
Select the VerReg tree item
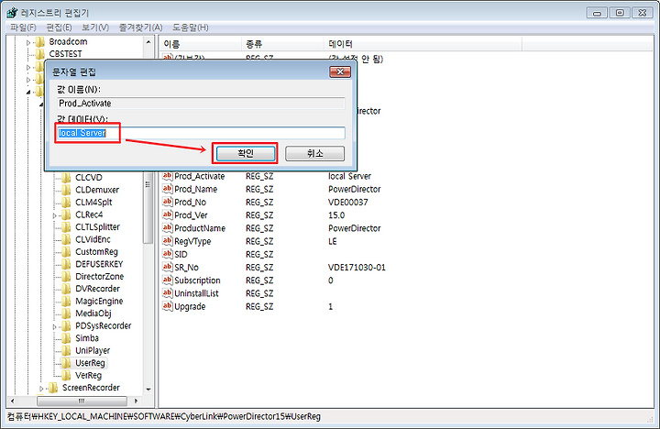coord(88,376)
